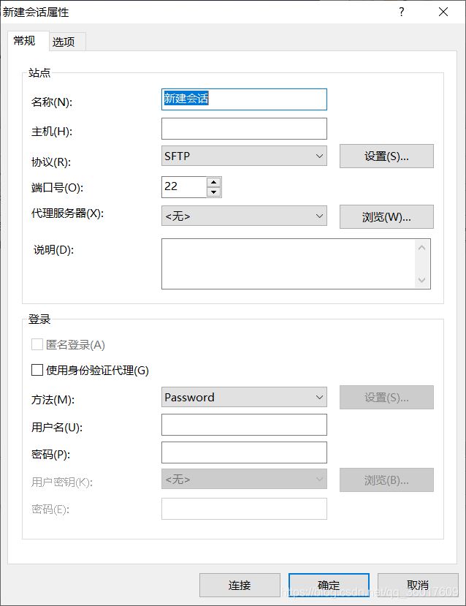Viewport: 466px width, 606px height.
Task: Close the 新建会话属性 dialog
Action: pyautogui.click(x=443, y=12)
